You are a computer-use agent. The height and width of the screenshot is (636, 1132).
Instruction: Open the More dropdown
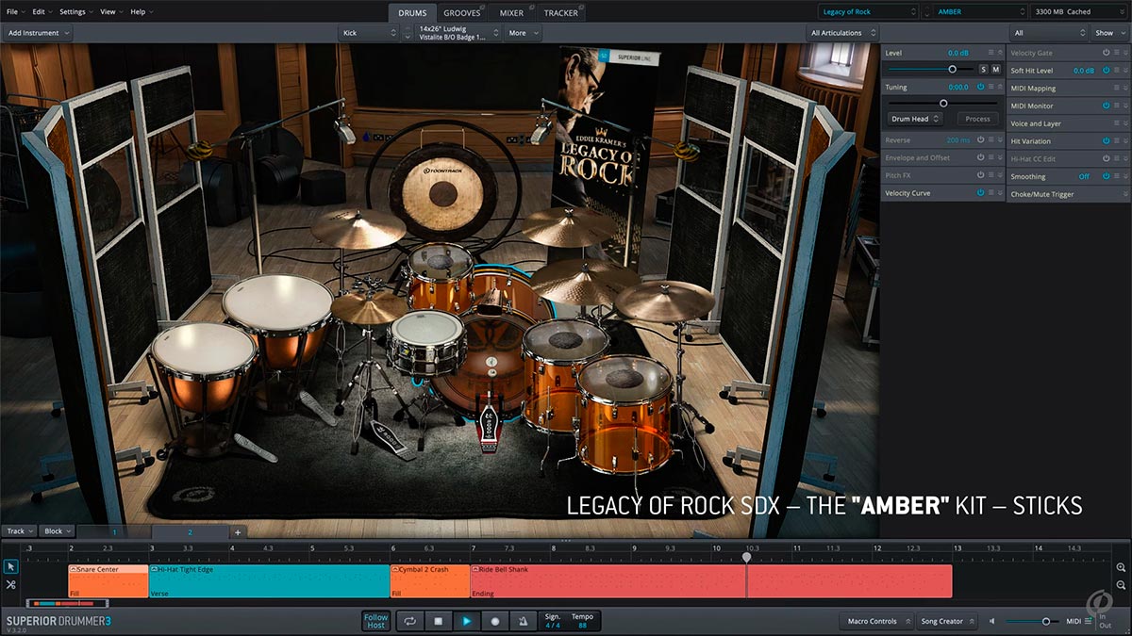pyautogui.click(x=523, y=33)
